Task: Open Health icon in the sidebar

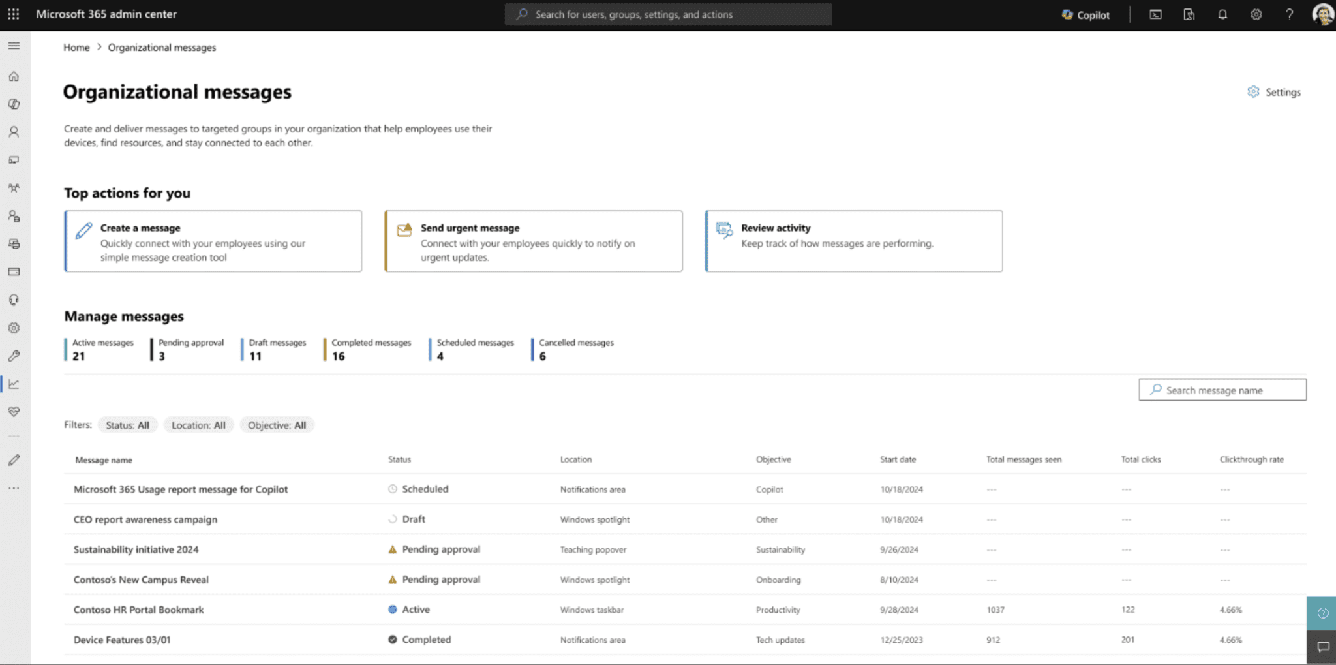Action: click(x=13, y=411)
